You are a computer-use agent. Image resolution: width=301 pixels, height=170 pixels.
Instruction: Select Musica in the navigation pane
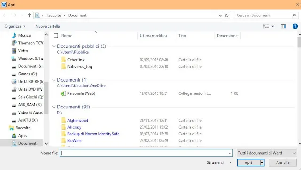24,35
